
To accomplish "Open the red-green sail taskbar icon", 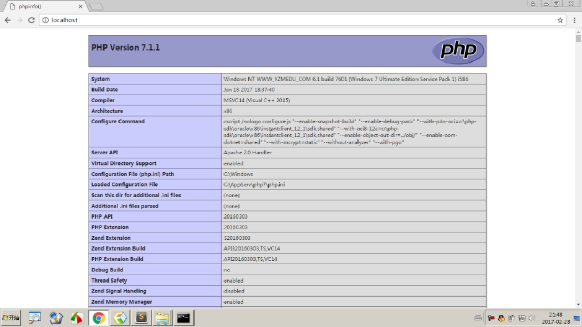I will click(77, 318).
